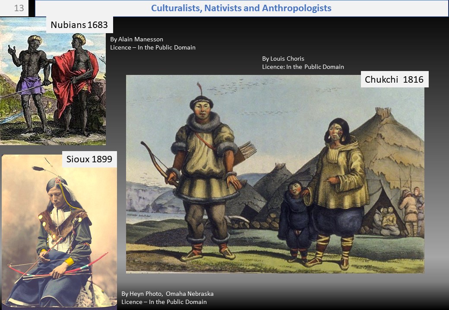Screen dimensions: 449x310
Task: Click the By Alain Manesson credit text
Action: pos(136,39)
